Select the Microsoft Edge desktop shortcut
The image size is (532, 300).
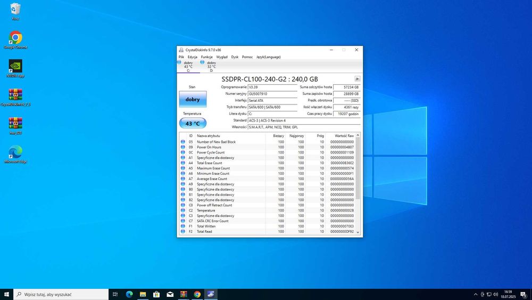point(15,152)
